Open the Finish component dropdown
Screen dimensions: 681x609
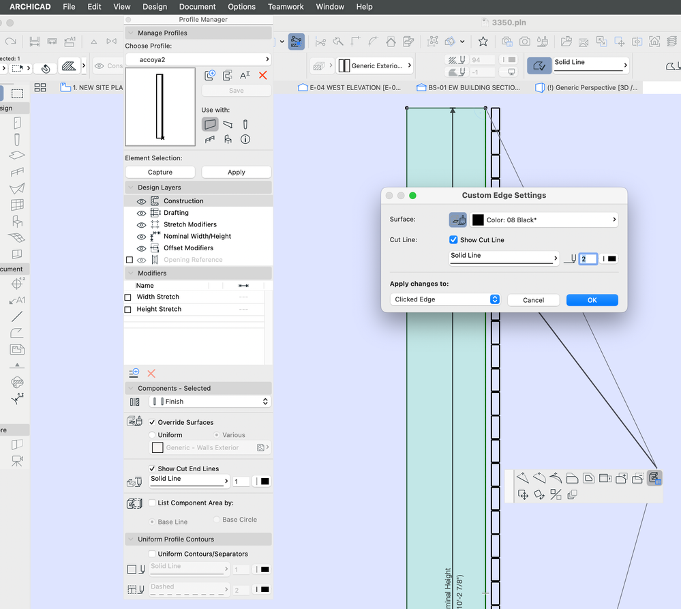click(x=210, y=402)
